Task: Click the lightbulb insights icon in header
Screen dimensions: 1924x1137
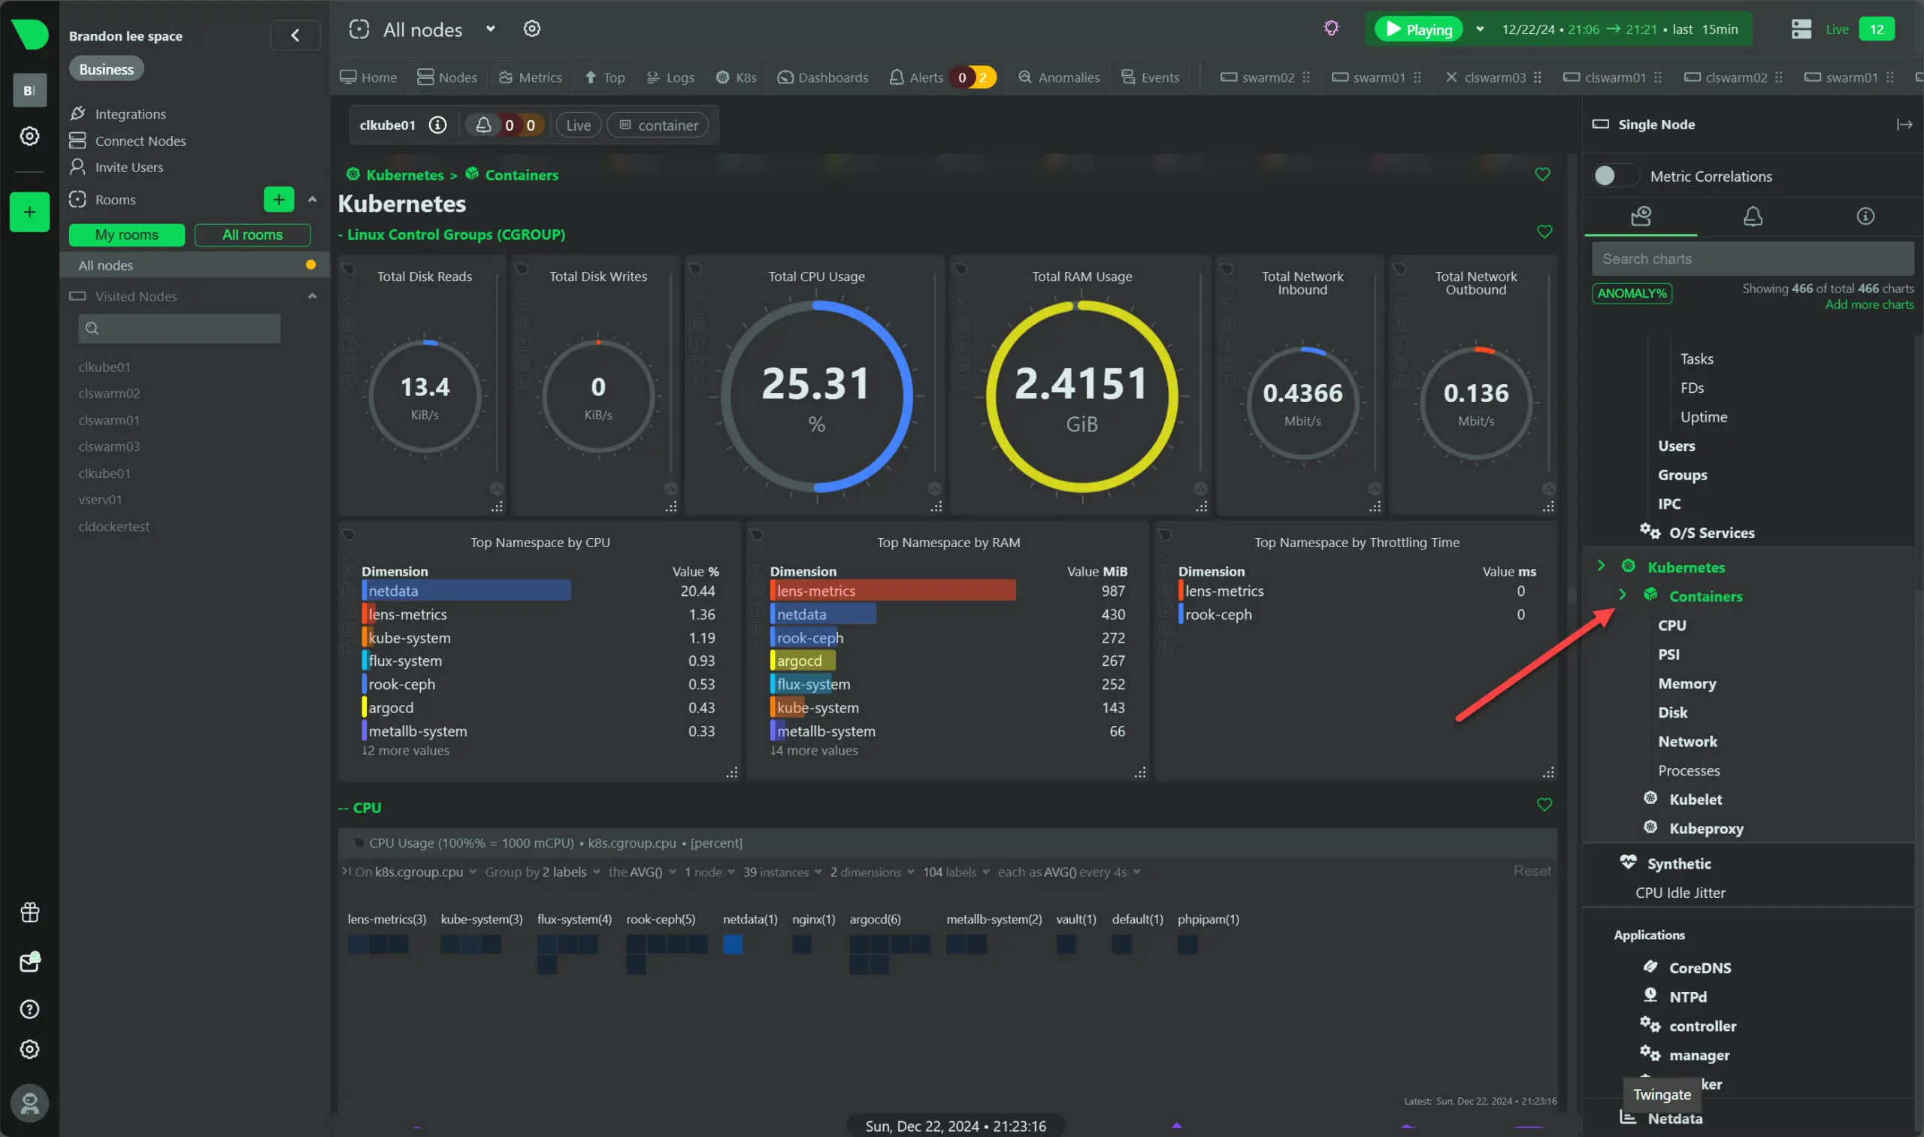Action: coord(1331,29)
